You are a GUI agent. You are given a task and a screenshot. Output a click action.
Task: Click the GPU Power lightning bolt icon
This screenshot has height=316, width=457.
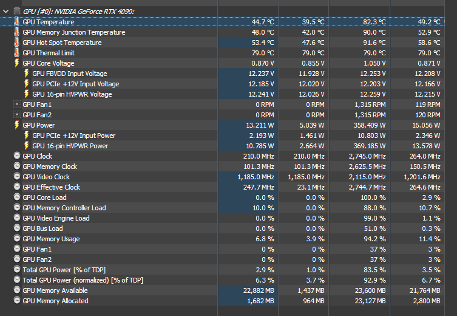[x=17, y=125]
